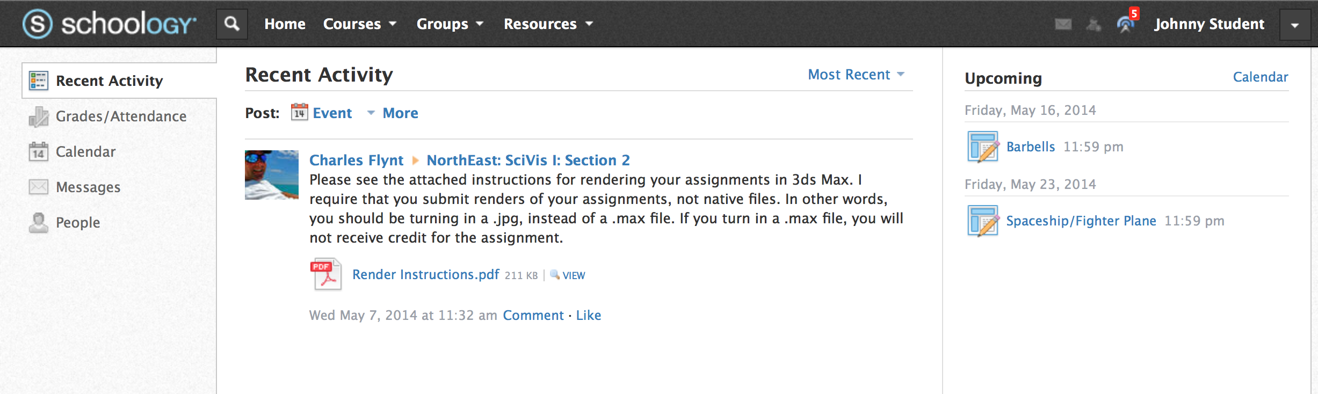Open the envelope messages icon in header

[1063, 24]
